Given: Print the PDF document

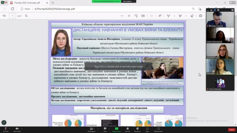Looking at the screenshot, I should (x=201, y=16).
